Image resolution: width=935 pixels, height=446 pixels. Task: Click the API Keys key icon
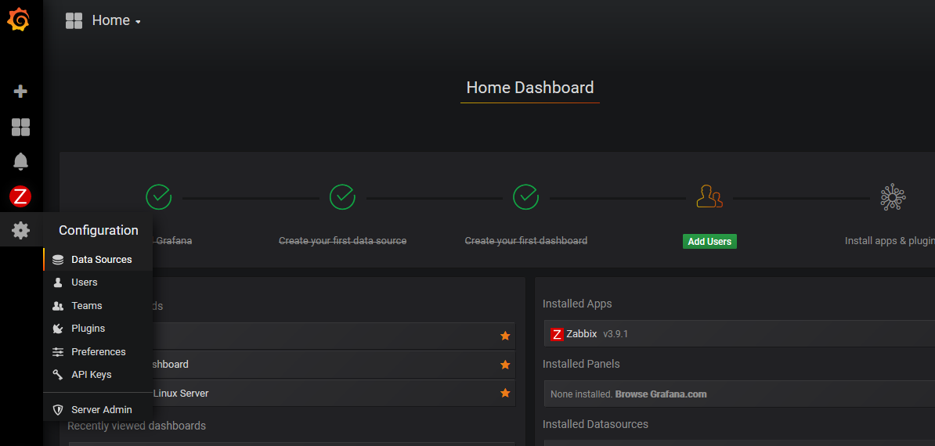coord(58,375)
